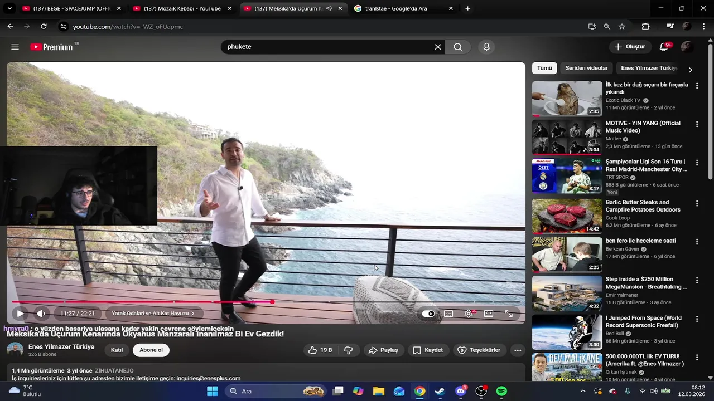Click the page vertical scrollbar
Image resolution: width=714 pixels, height=401 pixels.
point(710,111)
